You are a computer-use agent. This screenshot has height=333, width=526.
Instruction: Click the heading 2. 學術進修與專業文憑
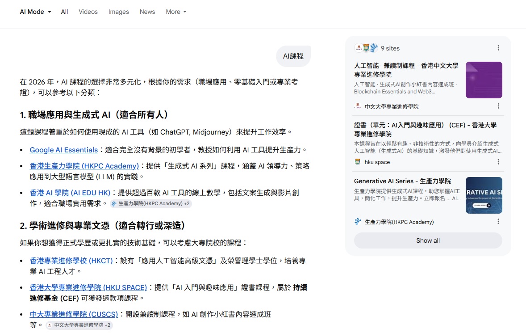[102, 226]
